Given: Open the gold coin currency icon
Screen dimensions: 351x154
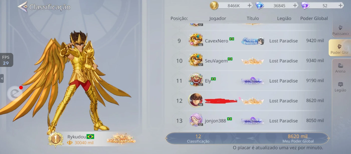Looking at the screenshot, I should point(214,5).
